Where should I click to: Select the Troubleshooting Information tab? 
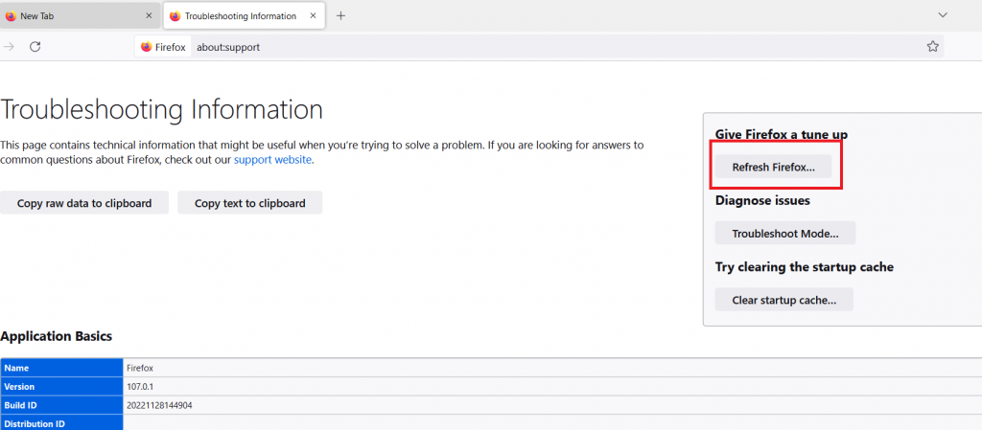[245, 16]
